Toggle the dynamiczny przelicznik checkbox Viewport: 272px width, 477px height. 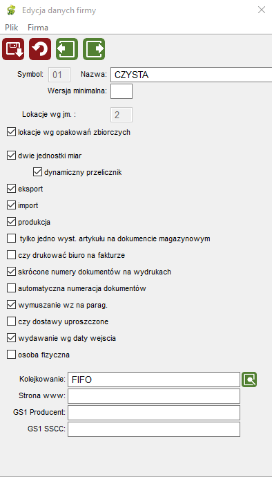pyautogui.click(x=37, y=172)
